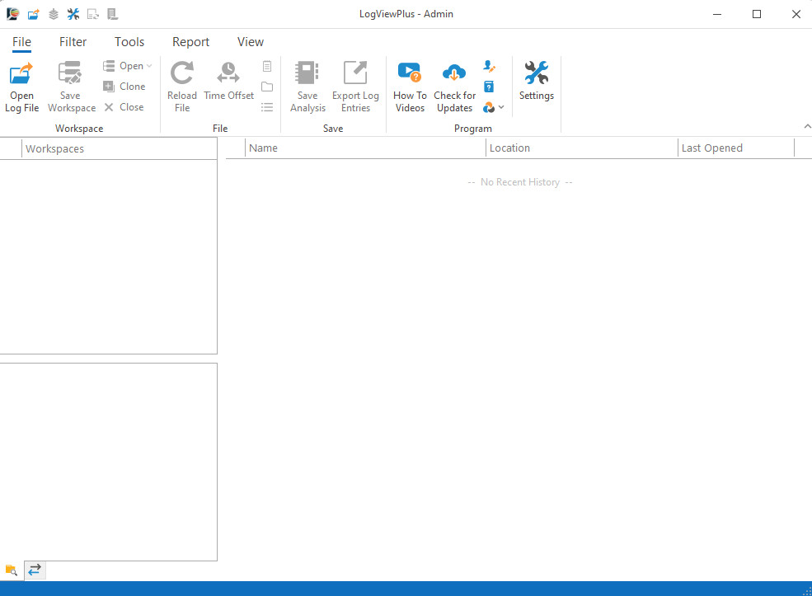Switch to the Filter ribbon tab
Screen dimensions: 812x596
[x=73, y=42]
